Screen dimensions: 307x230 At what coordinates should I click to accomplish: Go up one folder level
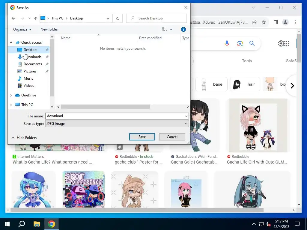click(35, 18)
